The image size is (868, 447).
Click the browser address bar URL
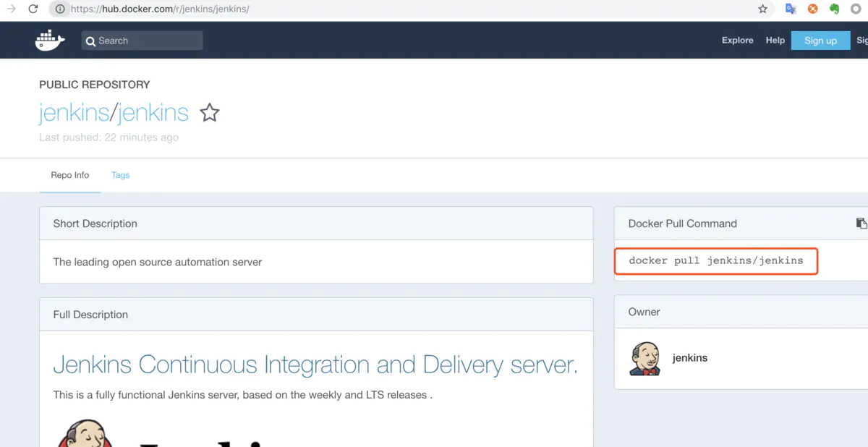(x=159, y=9)
